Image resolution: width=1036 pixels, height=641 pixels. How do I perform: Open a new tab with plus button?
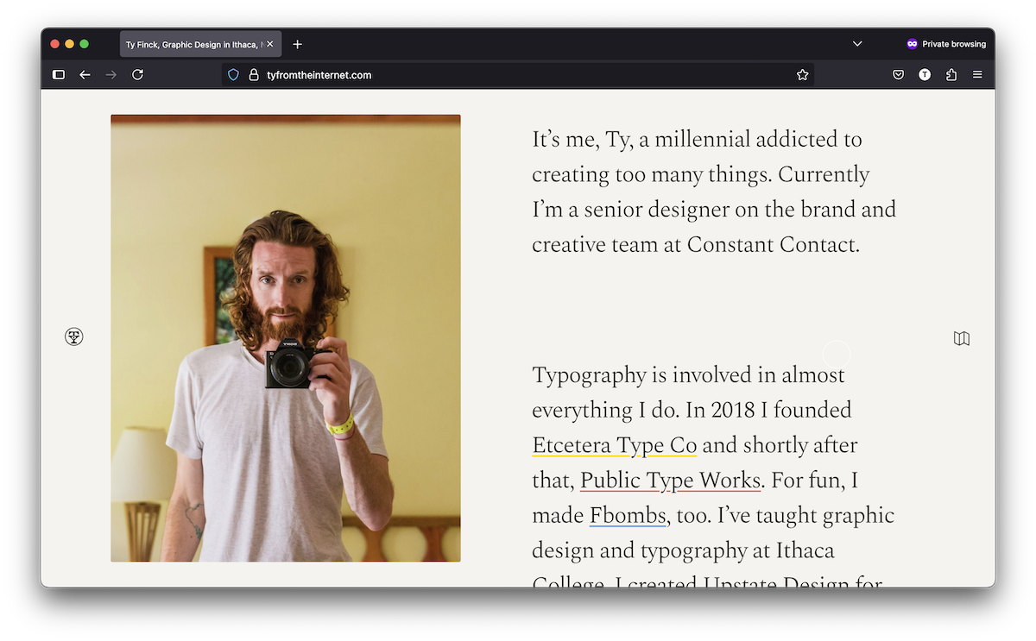[x=298, y=44]
